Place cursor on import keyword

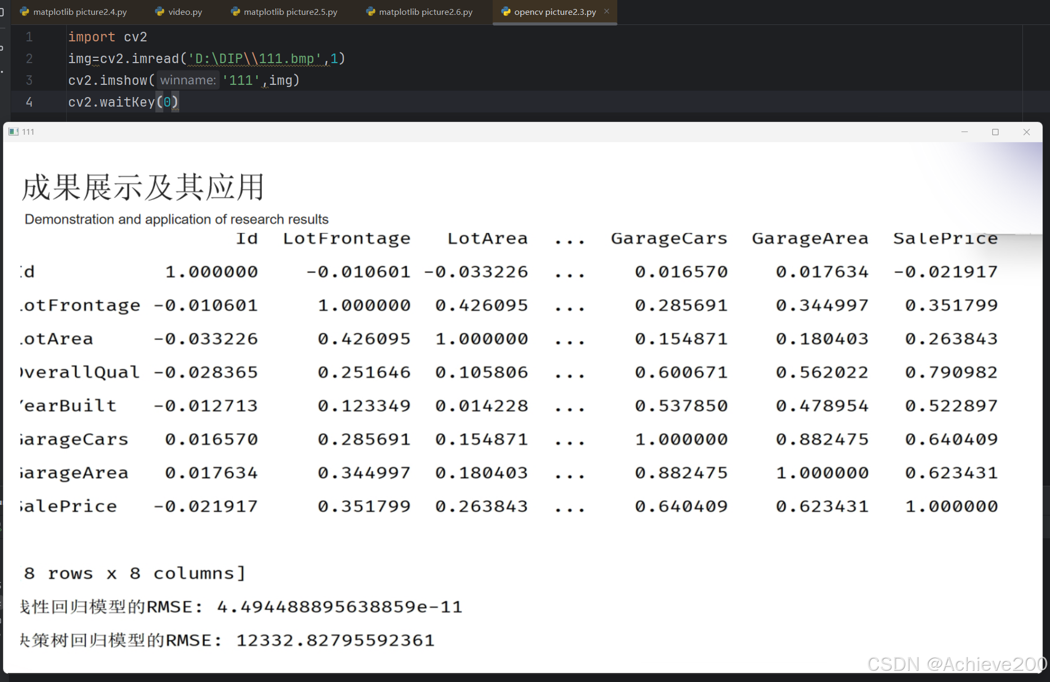tap(91, 37)
